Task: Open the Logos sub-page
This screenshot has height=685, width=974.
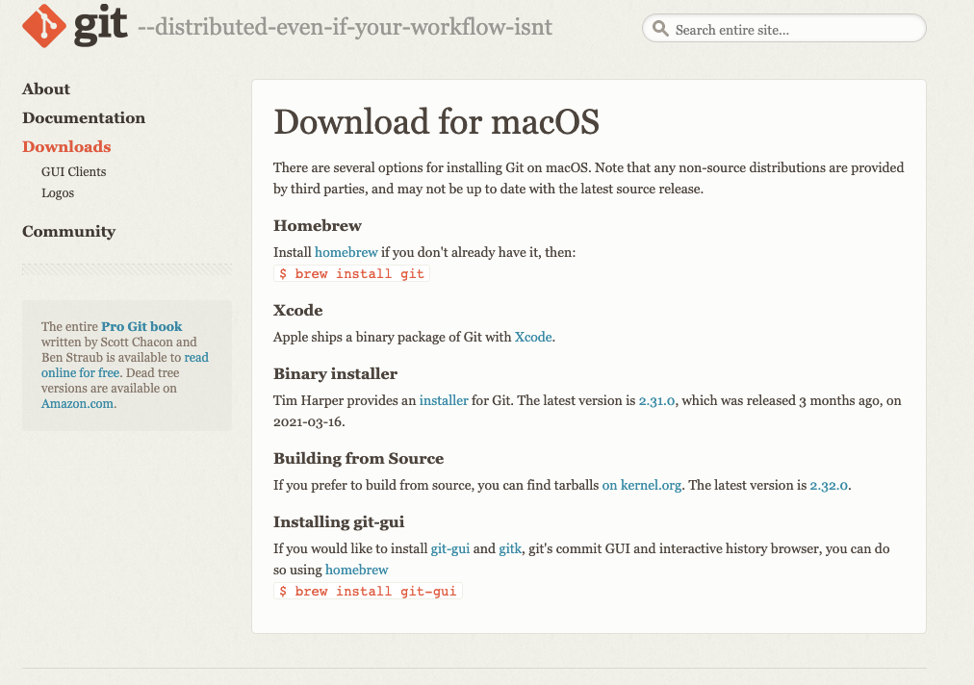Action: coord(58,193)
